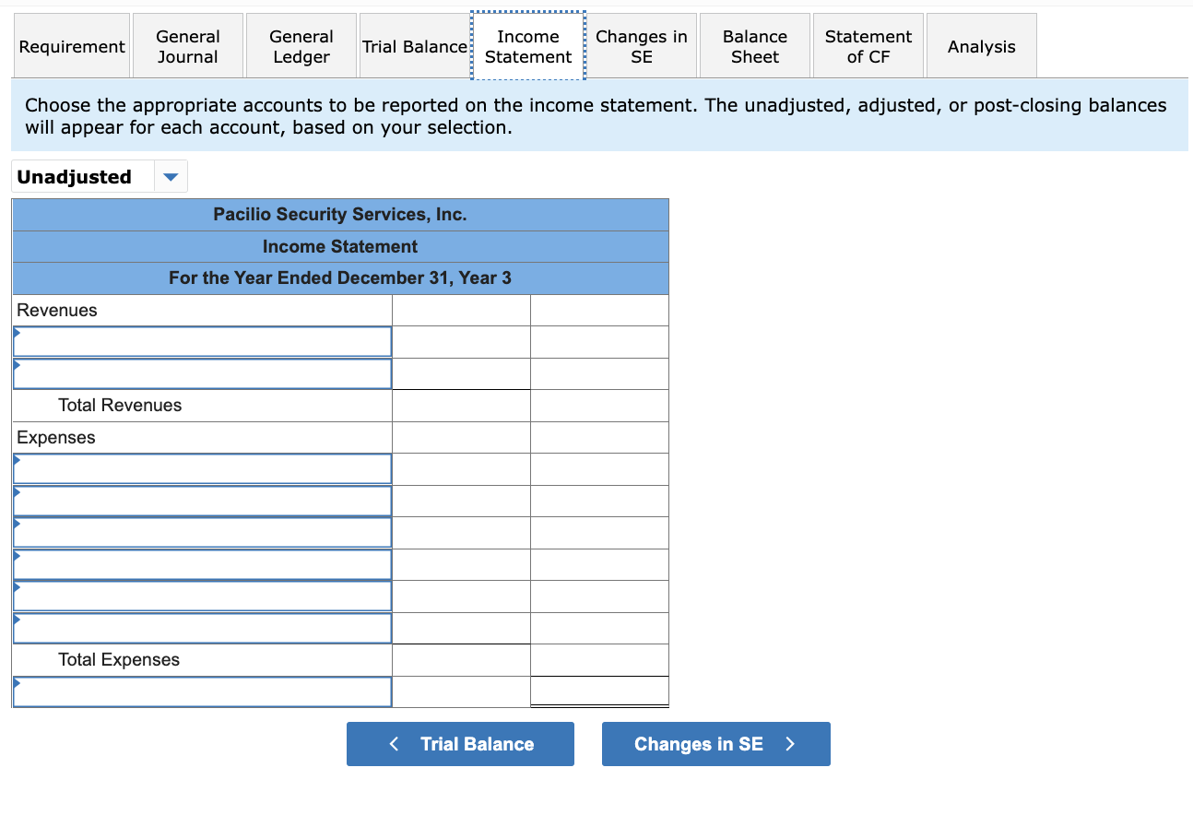
Task: Open the first revenue account selector
Action: pyautogui.click(x=202, y=341)
